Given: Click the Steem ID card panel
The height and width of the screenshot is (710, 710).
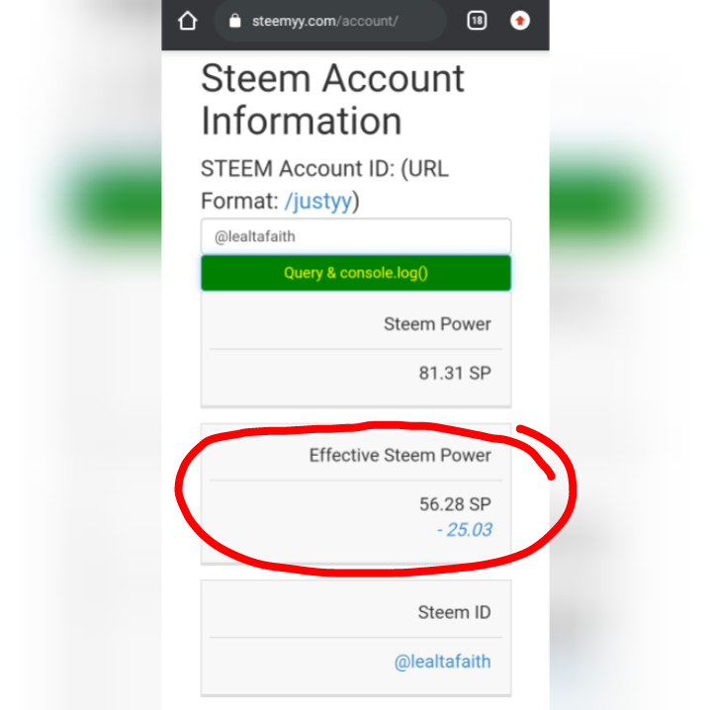Looking at the screenshot, I should 356,638.
